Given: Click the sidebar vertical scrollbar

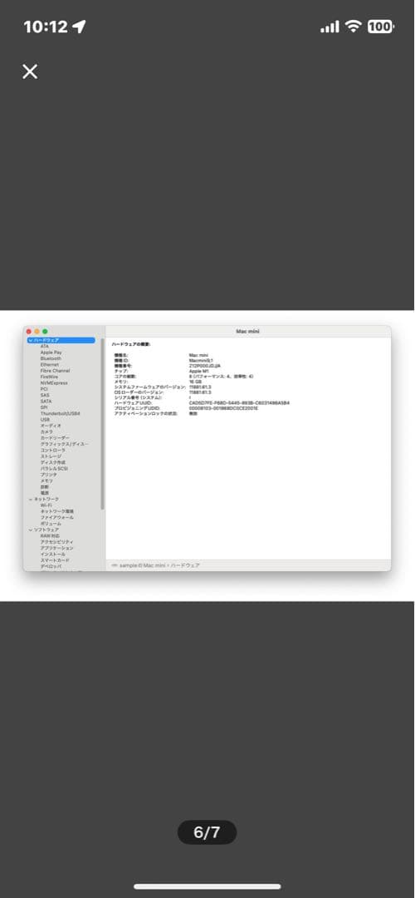Looking at the screenshot, I should [102, 424].
